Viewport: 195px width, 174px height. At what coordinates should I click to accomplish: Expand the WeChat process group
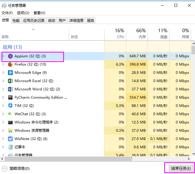(x=3, y=114)
